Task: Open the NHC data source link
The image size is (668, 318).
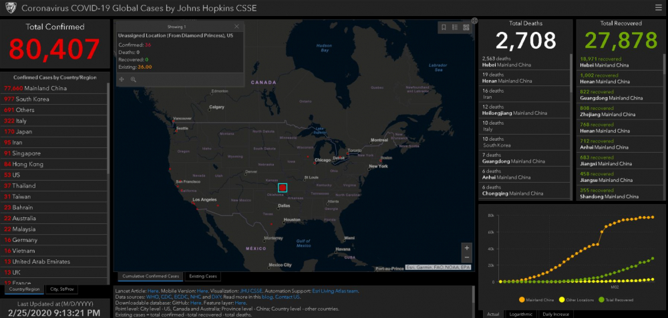Action: [x=196, y=297]
